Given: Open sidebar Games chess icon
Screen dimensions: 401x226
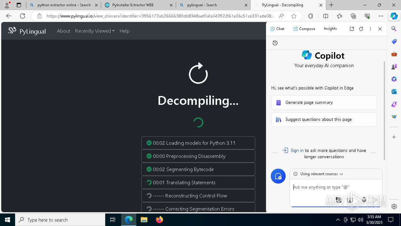Looking at the screenshot, I should click(394, 67).
